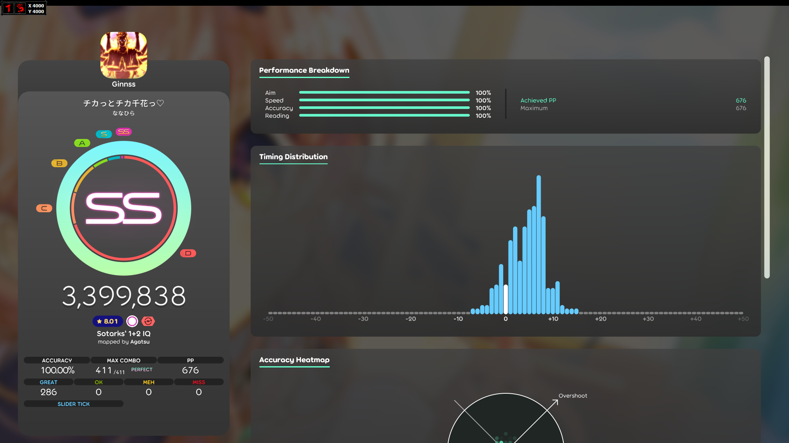789x443 pixels.
Task: Click the artist name ななひら
Action: tap(124, 113)
